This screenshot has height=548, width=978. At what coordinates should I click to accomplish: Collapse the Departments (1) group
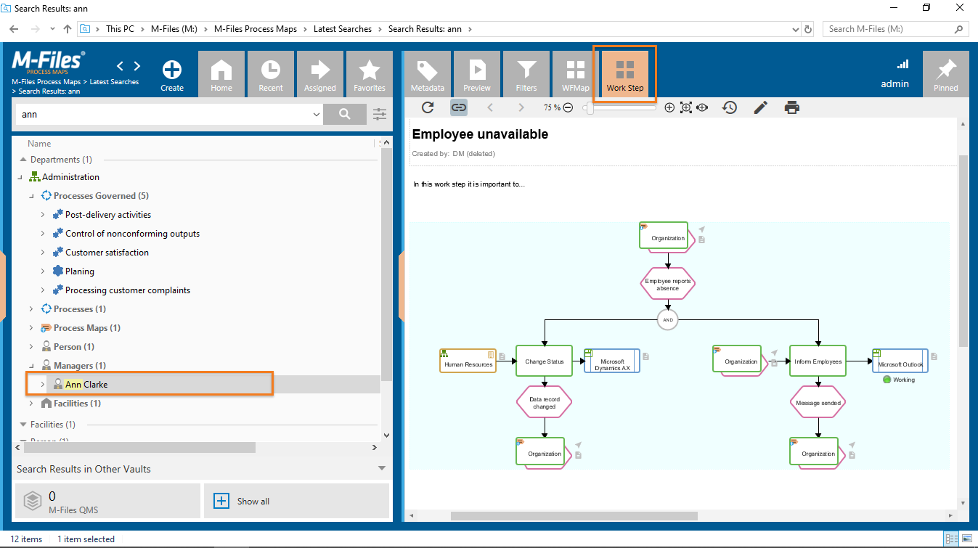point(22,160)
